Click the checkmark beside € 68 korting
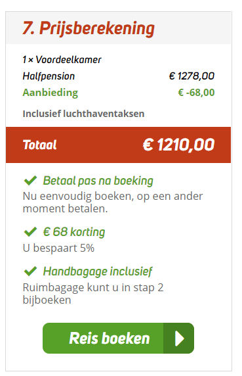The height and width of the screenshot is (376, 242). 30,231
